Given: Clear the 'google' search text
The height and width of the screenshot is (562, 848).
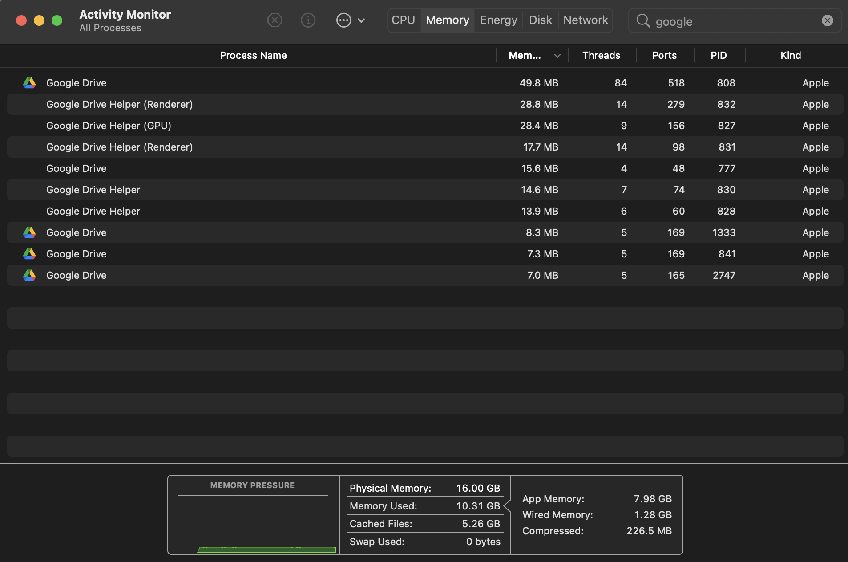Looking at the screenshot, I should pyautogui.click(x=827, y=20).
